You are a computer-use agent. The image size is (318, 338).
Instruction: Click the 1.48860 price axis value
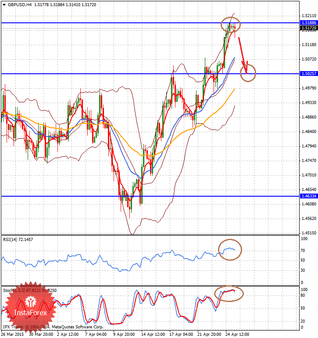pyautogui.click(x=309, y=117)
